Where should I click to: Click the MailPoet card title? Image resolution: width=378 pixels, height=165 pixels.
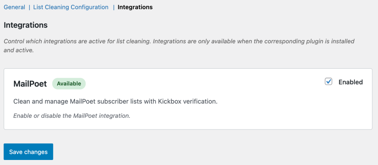coord(30,83)
